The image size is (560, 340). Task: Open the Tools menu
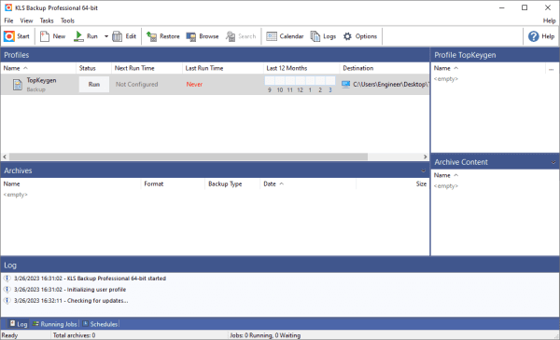pos(67,20)
